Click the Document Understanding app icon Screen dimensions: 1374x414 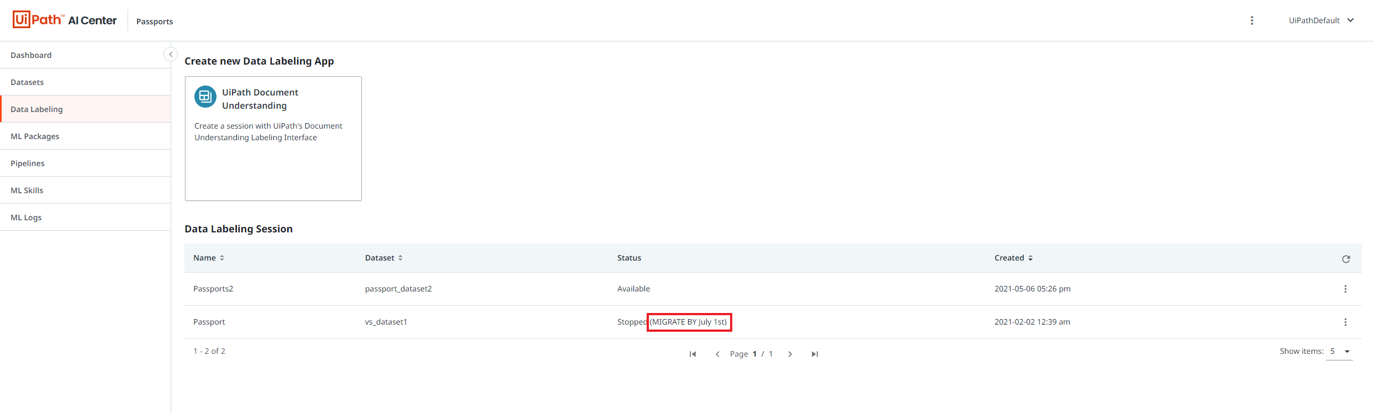click(205, 97)
